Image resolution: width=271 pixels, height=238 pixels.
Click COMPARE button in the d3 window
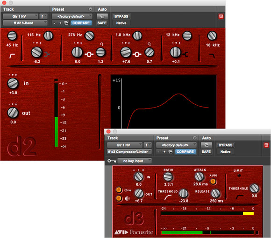185,152
